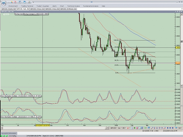Click the orange current price tag on axis
This screenshot has height=137, width=183.
click(x=178, y=63)
